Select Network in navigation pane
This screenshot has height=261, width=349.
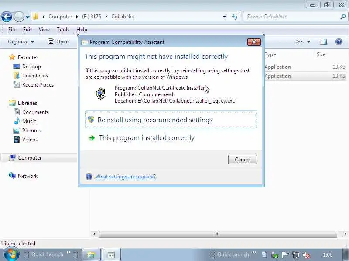pyautogui.click(x=27, y=176)
